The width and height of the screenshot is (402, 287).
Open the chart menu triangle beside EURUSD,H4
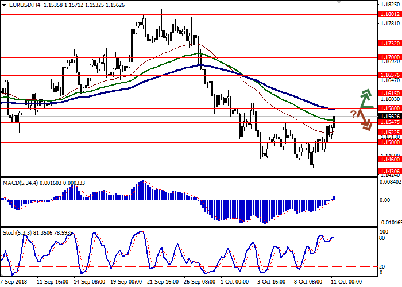5,5
